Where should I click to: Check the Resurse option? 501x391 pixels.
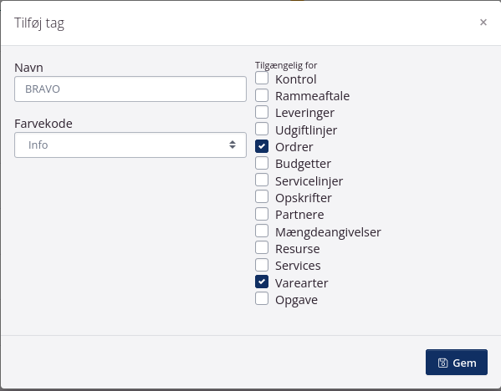[262, 247]
